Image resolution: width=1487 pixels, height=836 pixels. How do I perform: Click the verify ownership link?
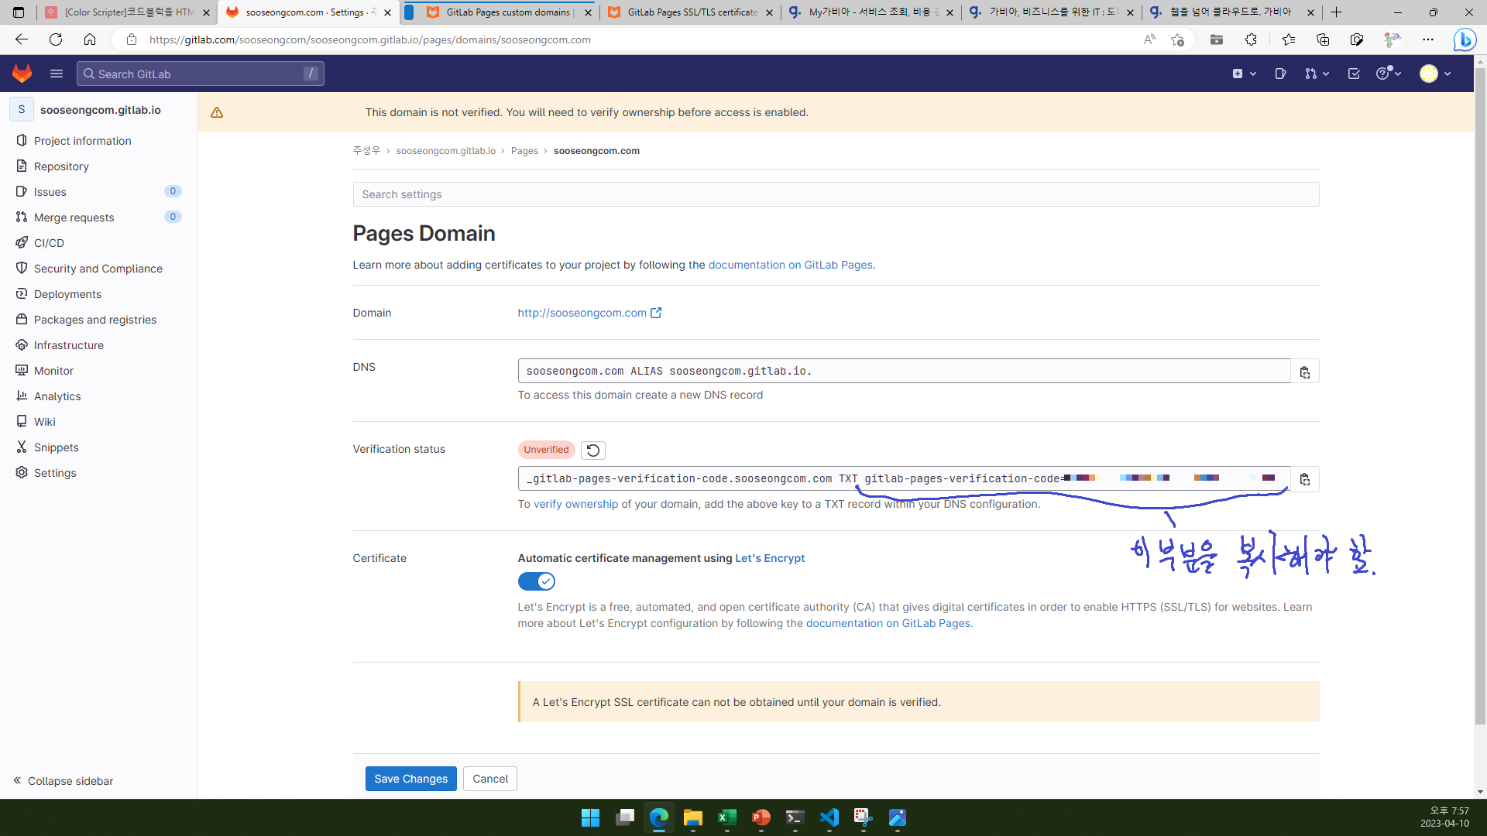[x=576, y=503]
